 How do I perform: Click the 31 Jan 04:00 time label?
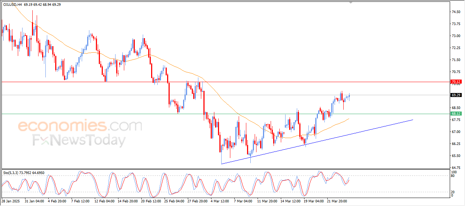click(x=35, y=201)
